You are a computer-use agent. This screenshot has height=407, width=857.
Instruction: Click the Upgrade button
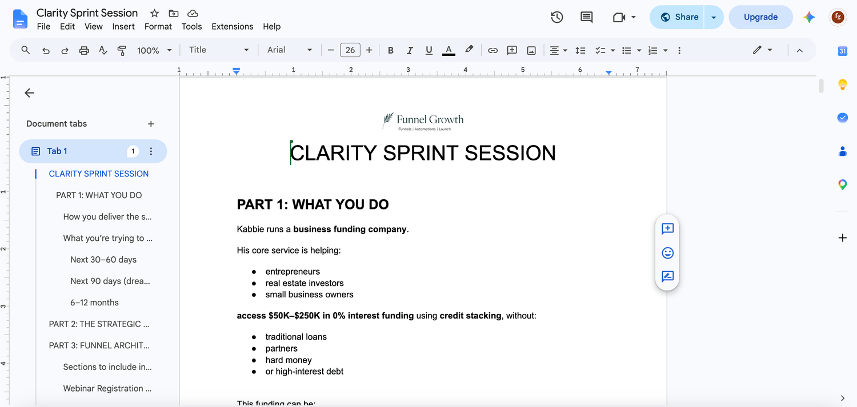pos(760,17)
